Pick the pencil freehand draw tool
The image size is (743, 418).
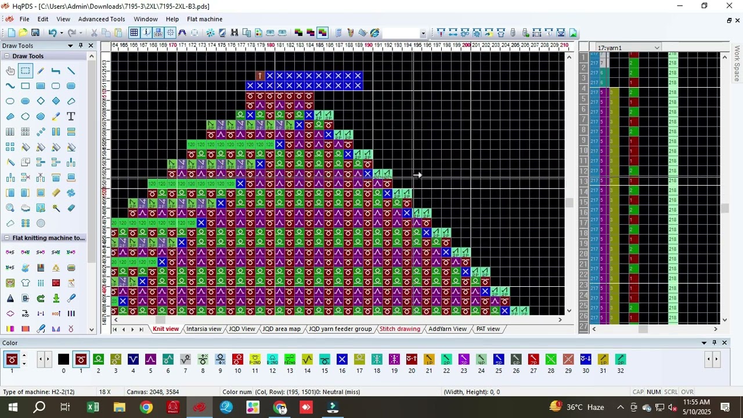[x=41, y=71]
